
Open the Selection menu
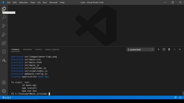point(23,2)
